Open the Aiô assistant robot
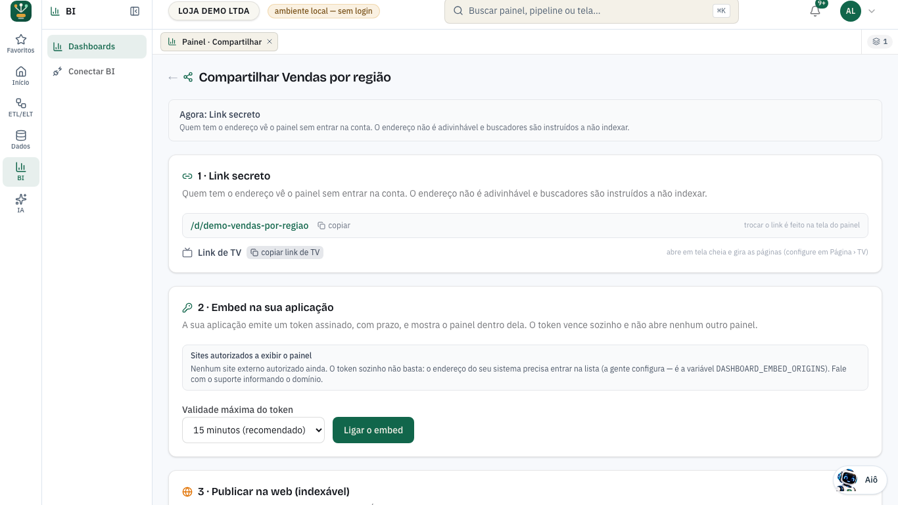 click(860, 480)
